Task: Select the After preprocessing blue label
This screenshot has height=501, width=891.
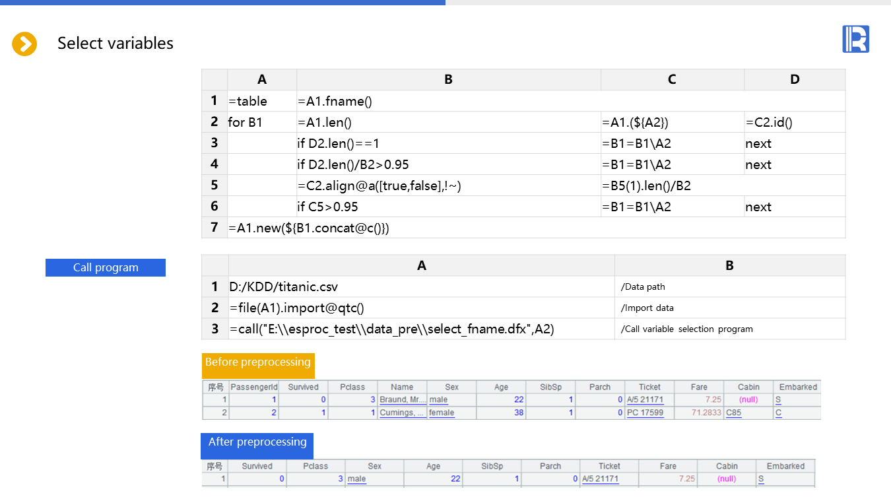Action: click(x=257, y=442)
